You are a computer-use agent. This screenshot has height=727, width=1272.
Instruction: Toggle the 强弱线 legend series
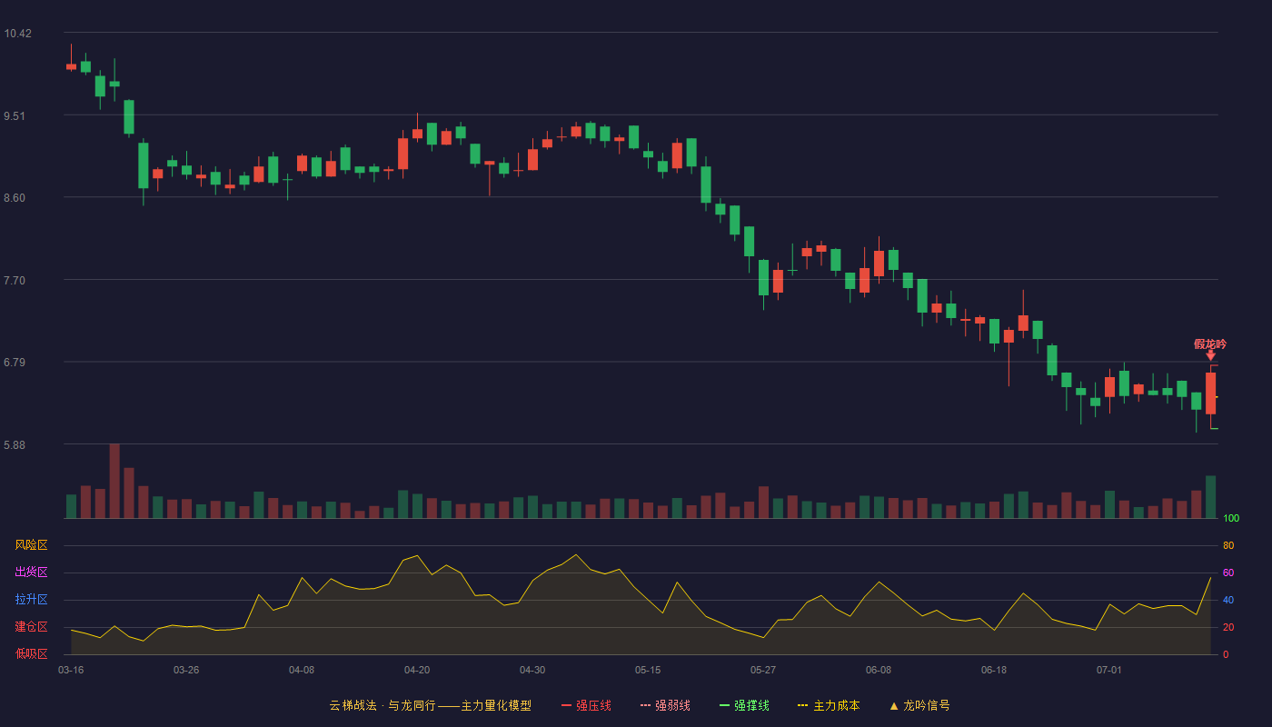pos(665,705)
